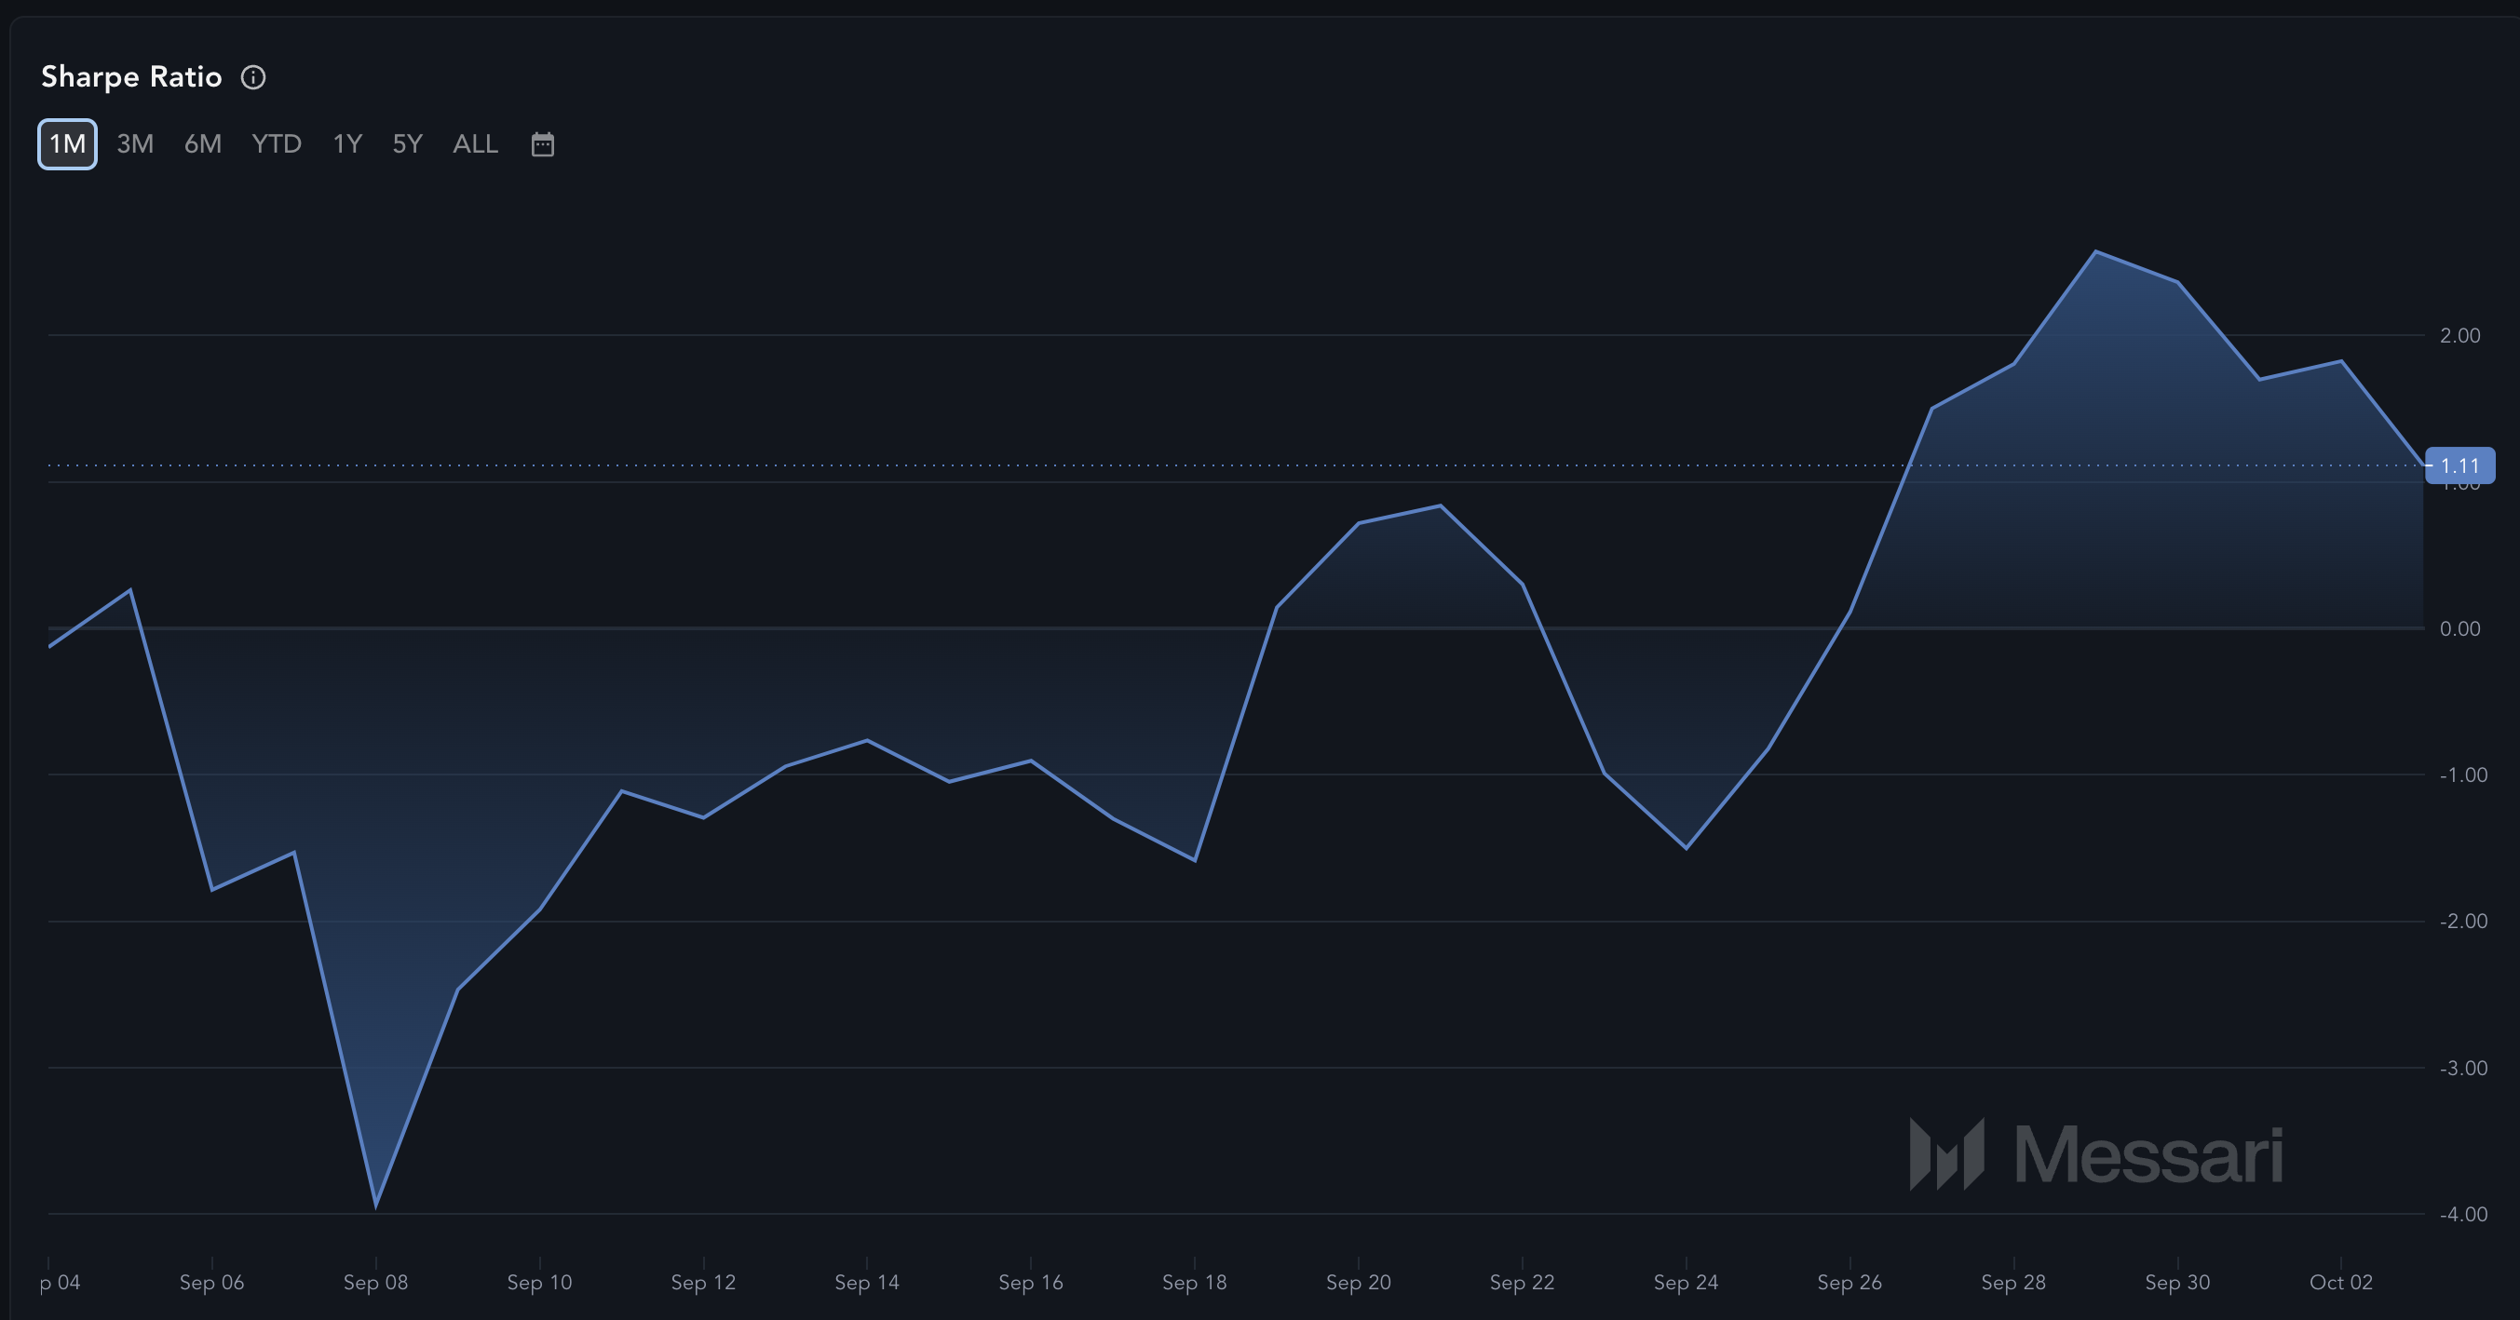Click the Sharpe Ratio chart title
The image size is (2520, 1320).
[x=131, y=77]
